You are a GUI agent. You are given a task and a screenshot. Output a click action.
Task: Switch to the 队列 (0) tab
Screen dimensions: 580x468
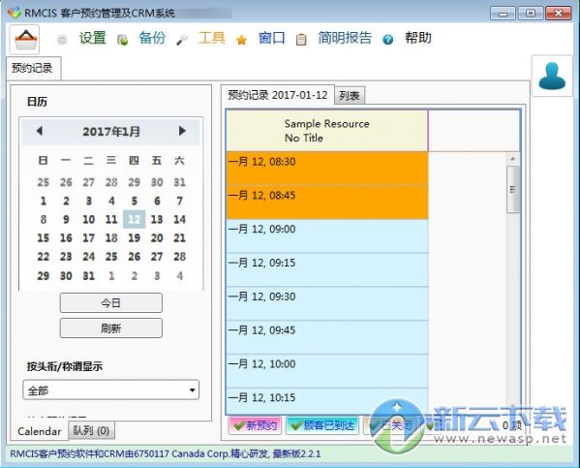pyautogui.click(x=91, y=430)
